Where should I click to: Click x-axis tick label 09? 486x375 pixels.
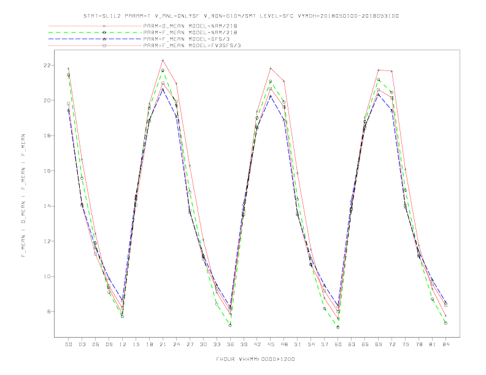pos(109,344)
